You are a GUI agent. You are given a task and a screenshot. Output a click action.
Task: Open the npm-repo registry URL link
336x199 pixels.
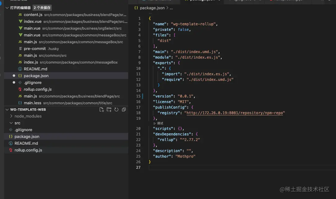tap(235, 113)
